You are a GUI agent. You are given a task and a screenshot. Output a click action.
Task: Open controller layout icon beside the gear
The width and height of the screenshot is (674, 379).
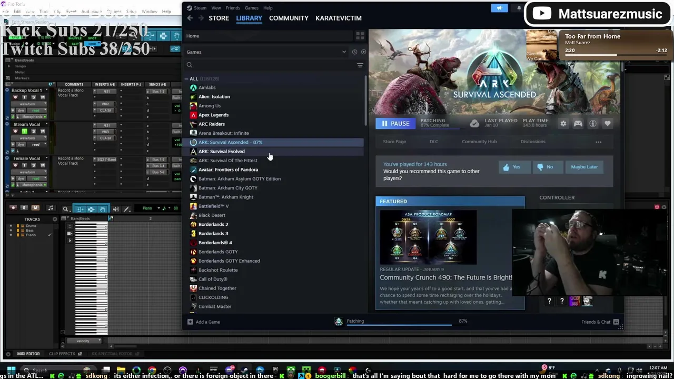[x=578, y=124]
